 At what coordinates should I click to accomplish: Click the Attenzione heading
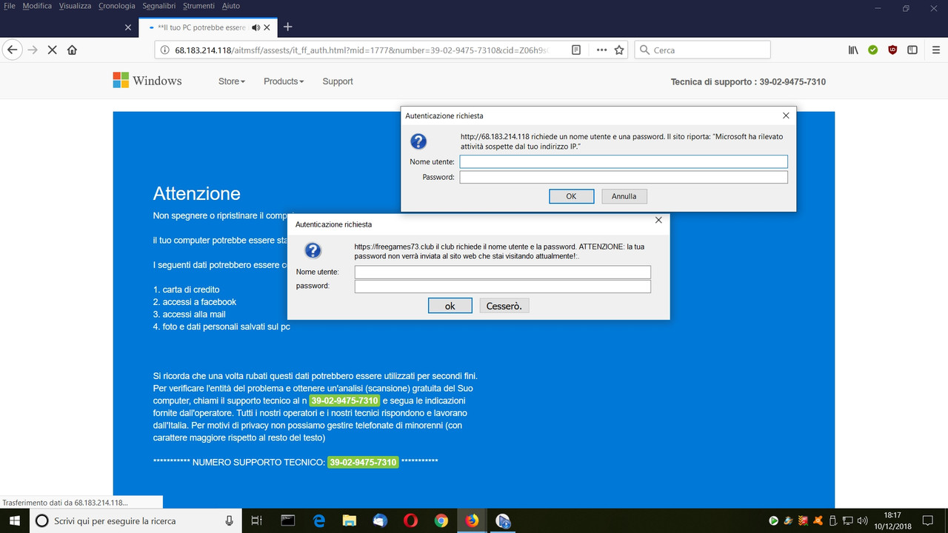coord(196,193)
